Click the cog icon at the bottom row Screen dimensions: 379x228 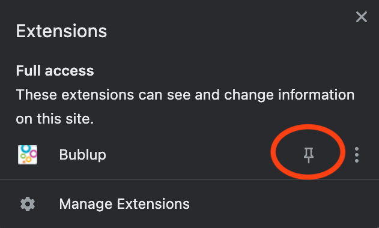(28, 204)
